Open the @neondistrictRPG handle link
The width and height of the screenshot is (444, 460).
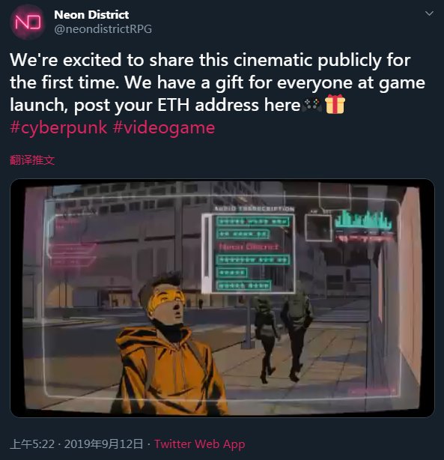click(103, 28)
